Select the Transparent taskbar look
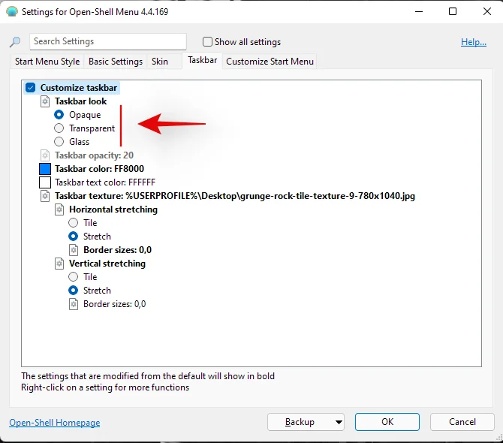 (59, 128)
